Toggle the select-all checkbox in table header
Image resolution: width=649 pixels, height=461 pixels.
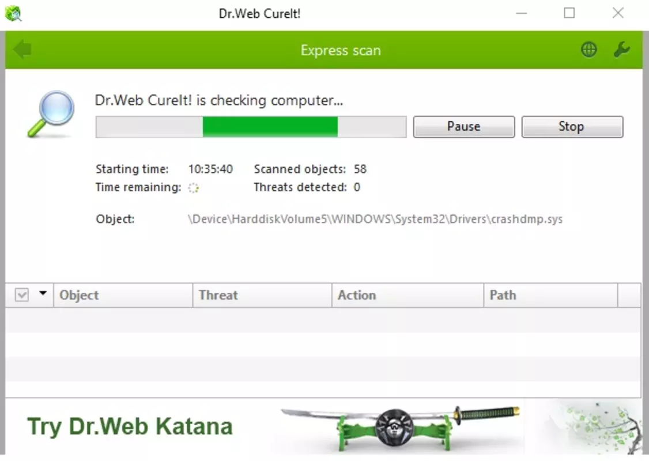[x=21, y=295]
